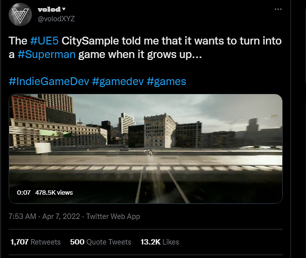Click the Twitter Web App source link

pyautogui.click(x=113, y=216)
